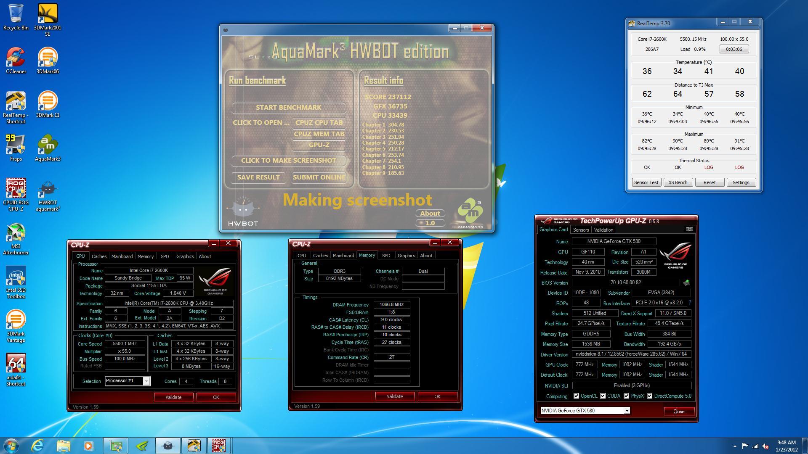Click the NVIDIA icon in the taskbar
Image resolution: width=808 pixels, height=454 pixels.
(x=142, y=446)
